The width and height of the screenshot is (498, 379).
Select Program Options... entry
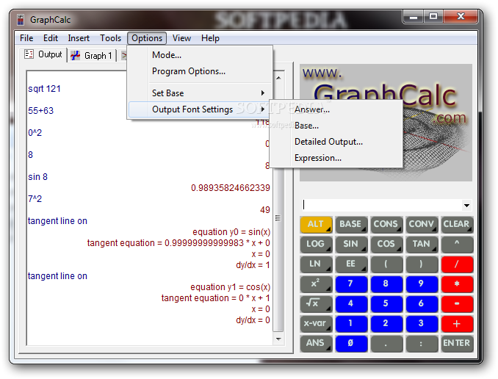200,71
